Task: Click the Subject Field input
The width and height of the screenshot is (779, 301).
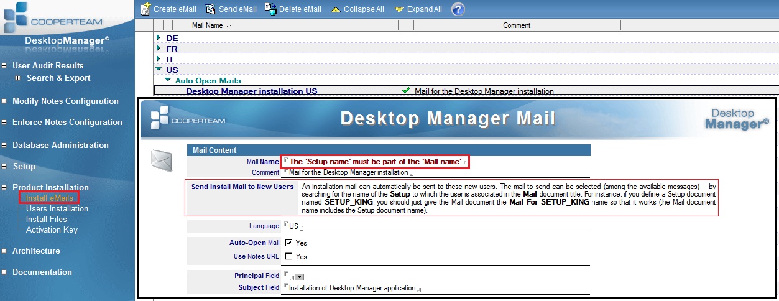Action: coord(436,288)
